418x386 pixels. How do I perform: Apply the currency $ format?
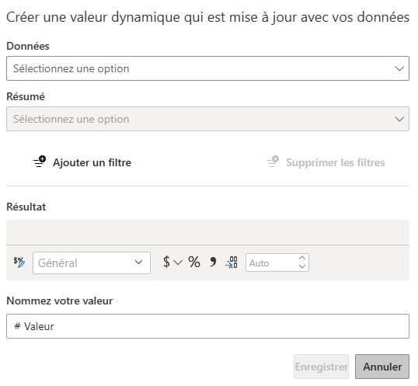(166, 263)
